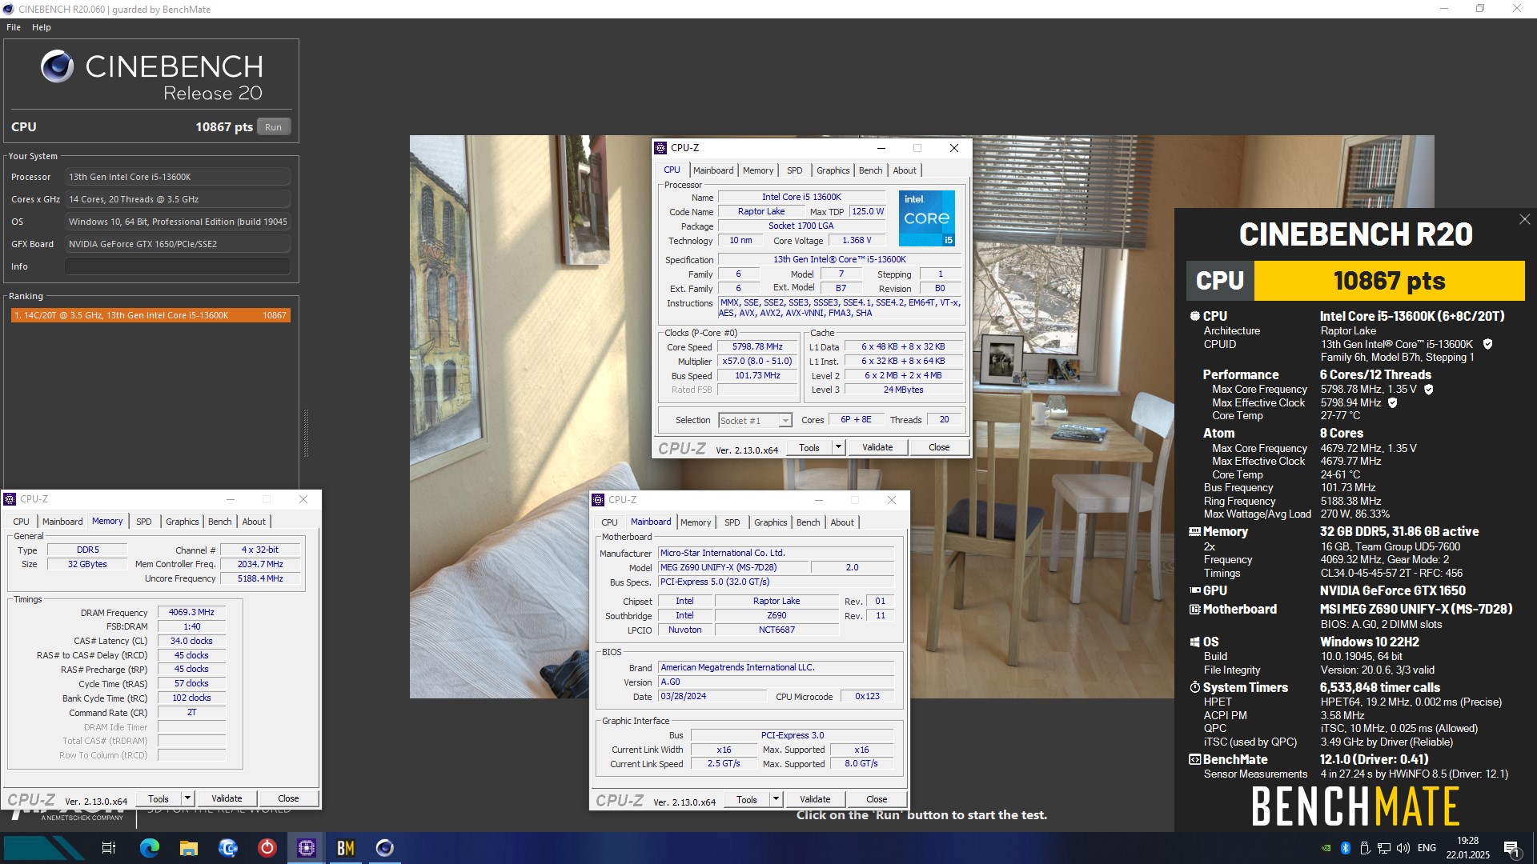The image size is (1537, 864).
Task: Click the shield icon beside Max Effective Clock 5798.94 MHz
Action: 1392,403
